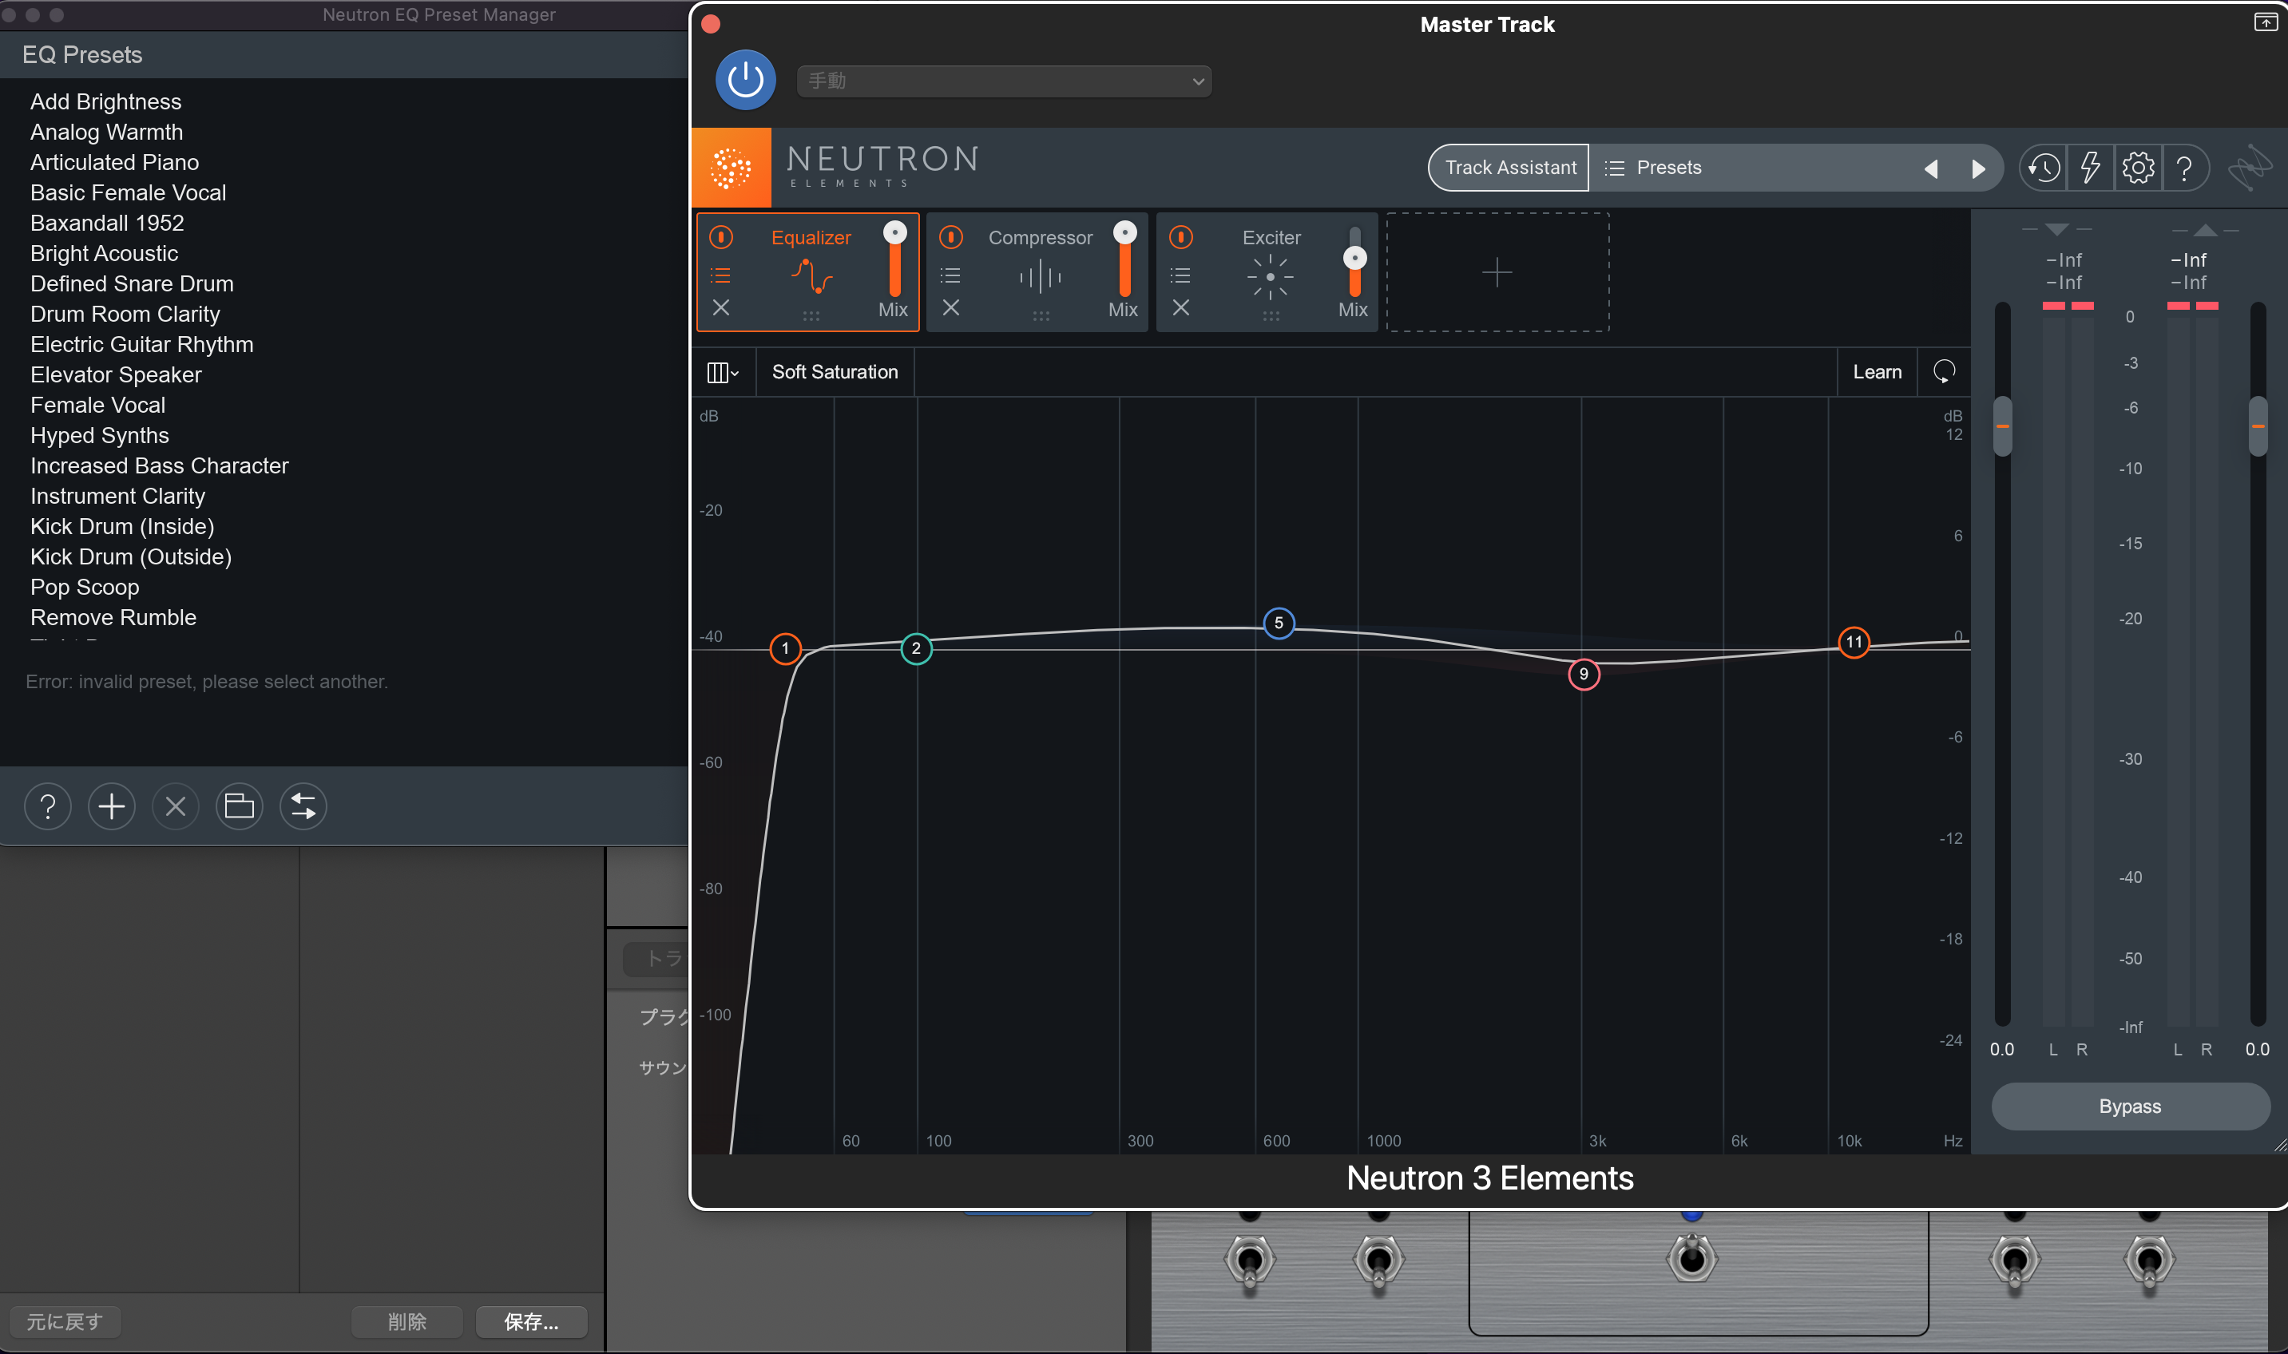Open the Neutron Presets menu
The image size is (2288, 1354).
click(x=1668, y=168)
